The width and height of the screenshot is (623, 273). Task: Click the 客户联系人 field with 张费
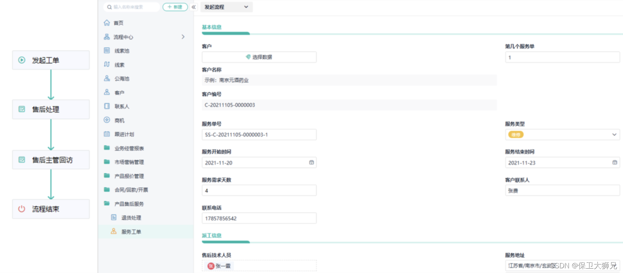[562, 190]
